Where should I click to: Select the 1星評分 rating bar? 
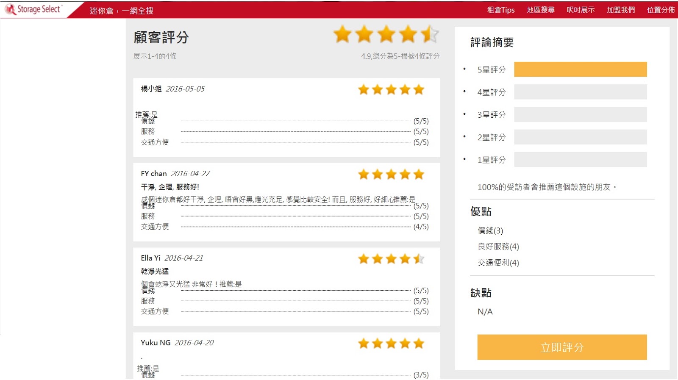click(580, 160)
